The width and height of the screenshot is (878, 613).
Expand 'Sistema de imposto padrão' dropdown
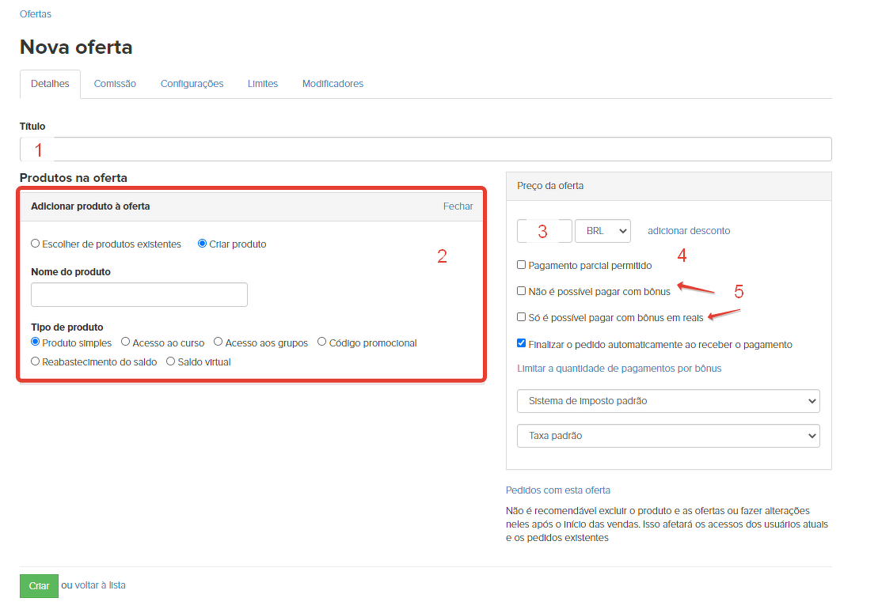(x=668, y=401)
